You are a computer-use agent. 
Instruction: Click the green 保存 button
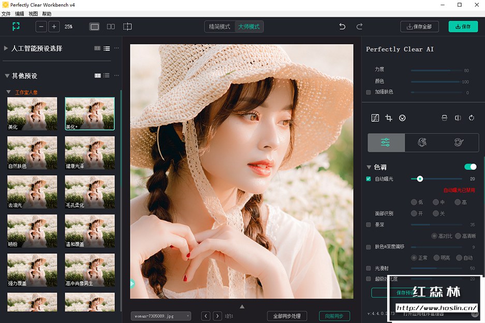click(463, 26)
